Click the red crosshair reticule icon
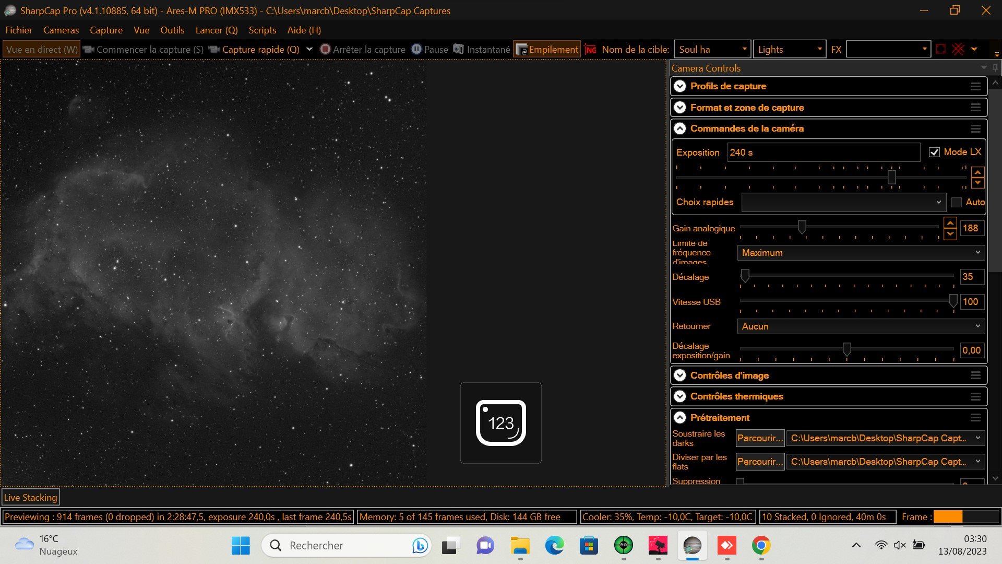Screen dimensions: 1002x564 point(958,49)
